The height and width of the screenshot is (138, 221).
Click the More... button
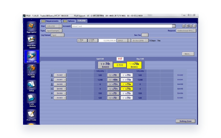(188, 54)
